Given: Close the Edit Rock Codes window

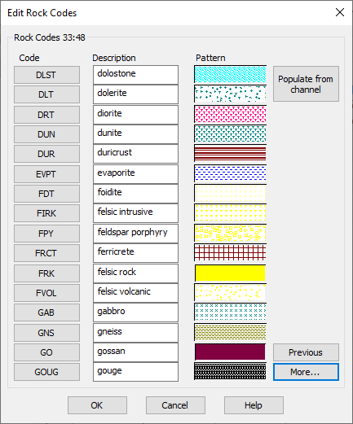Looking at the screenshot, I should 340,12.
